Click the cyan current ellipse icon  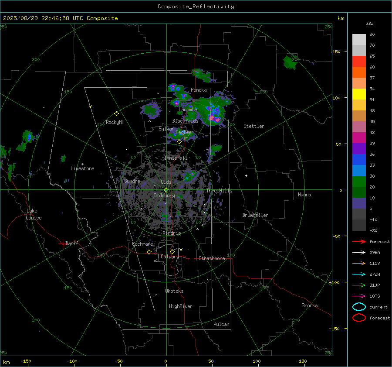coord(359,307)
